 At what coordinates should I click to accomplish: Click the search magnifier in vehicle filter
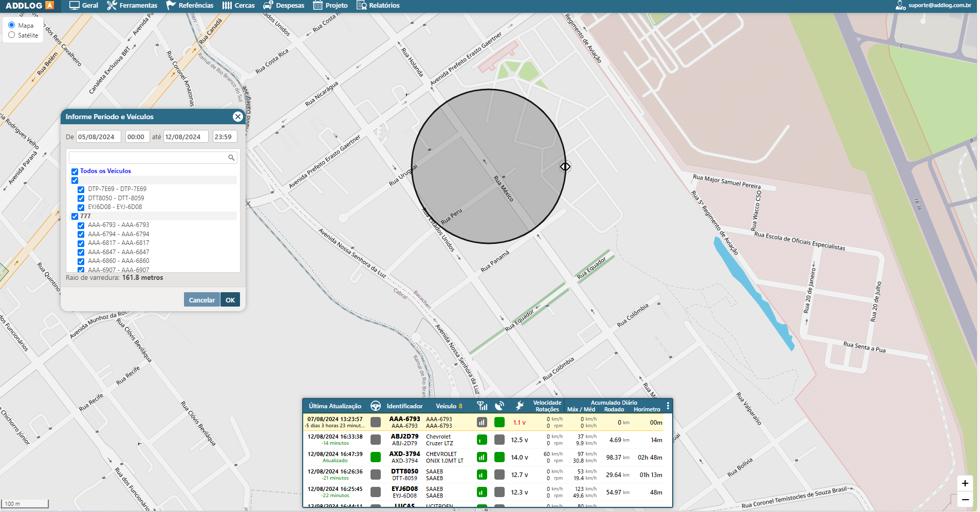pyautogui.click(x=231, y=158)
